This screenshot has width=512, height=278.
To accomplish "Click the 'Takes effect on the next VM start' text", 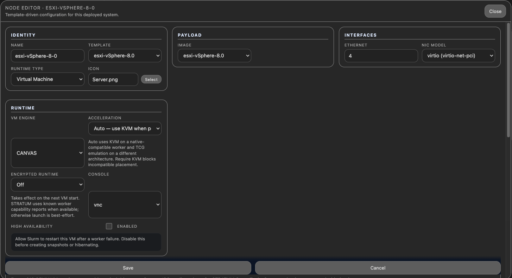I will point(45,207).
